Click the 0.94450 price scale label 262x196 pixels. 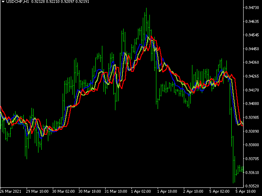(252, 49)
